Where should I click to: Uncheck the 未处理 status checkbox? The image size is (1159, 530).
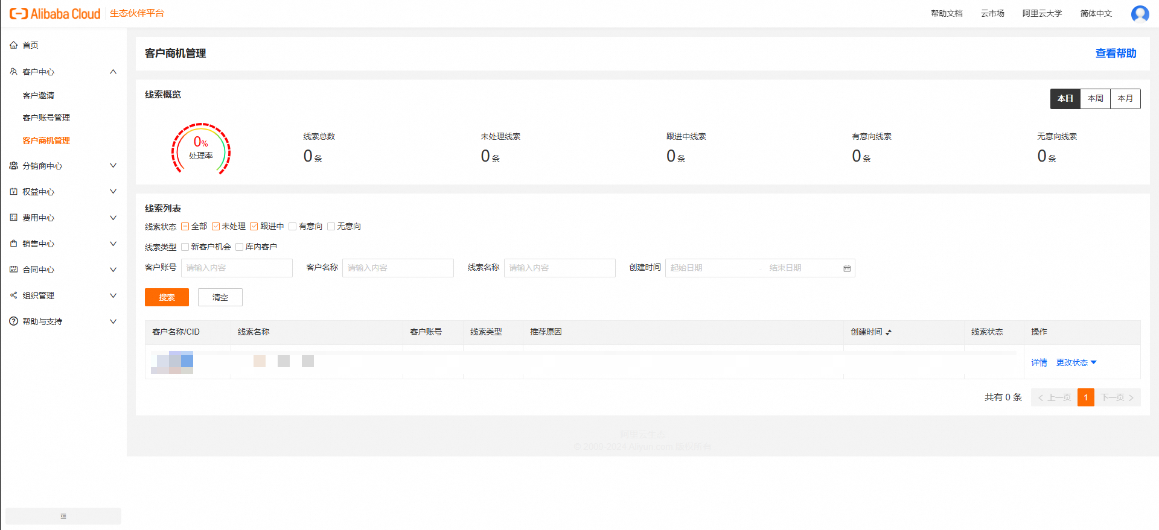(216, 227)
